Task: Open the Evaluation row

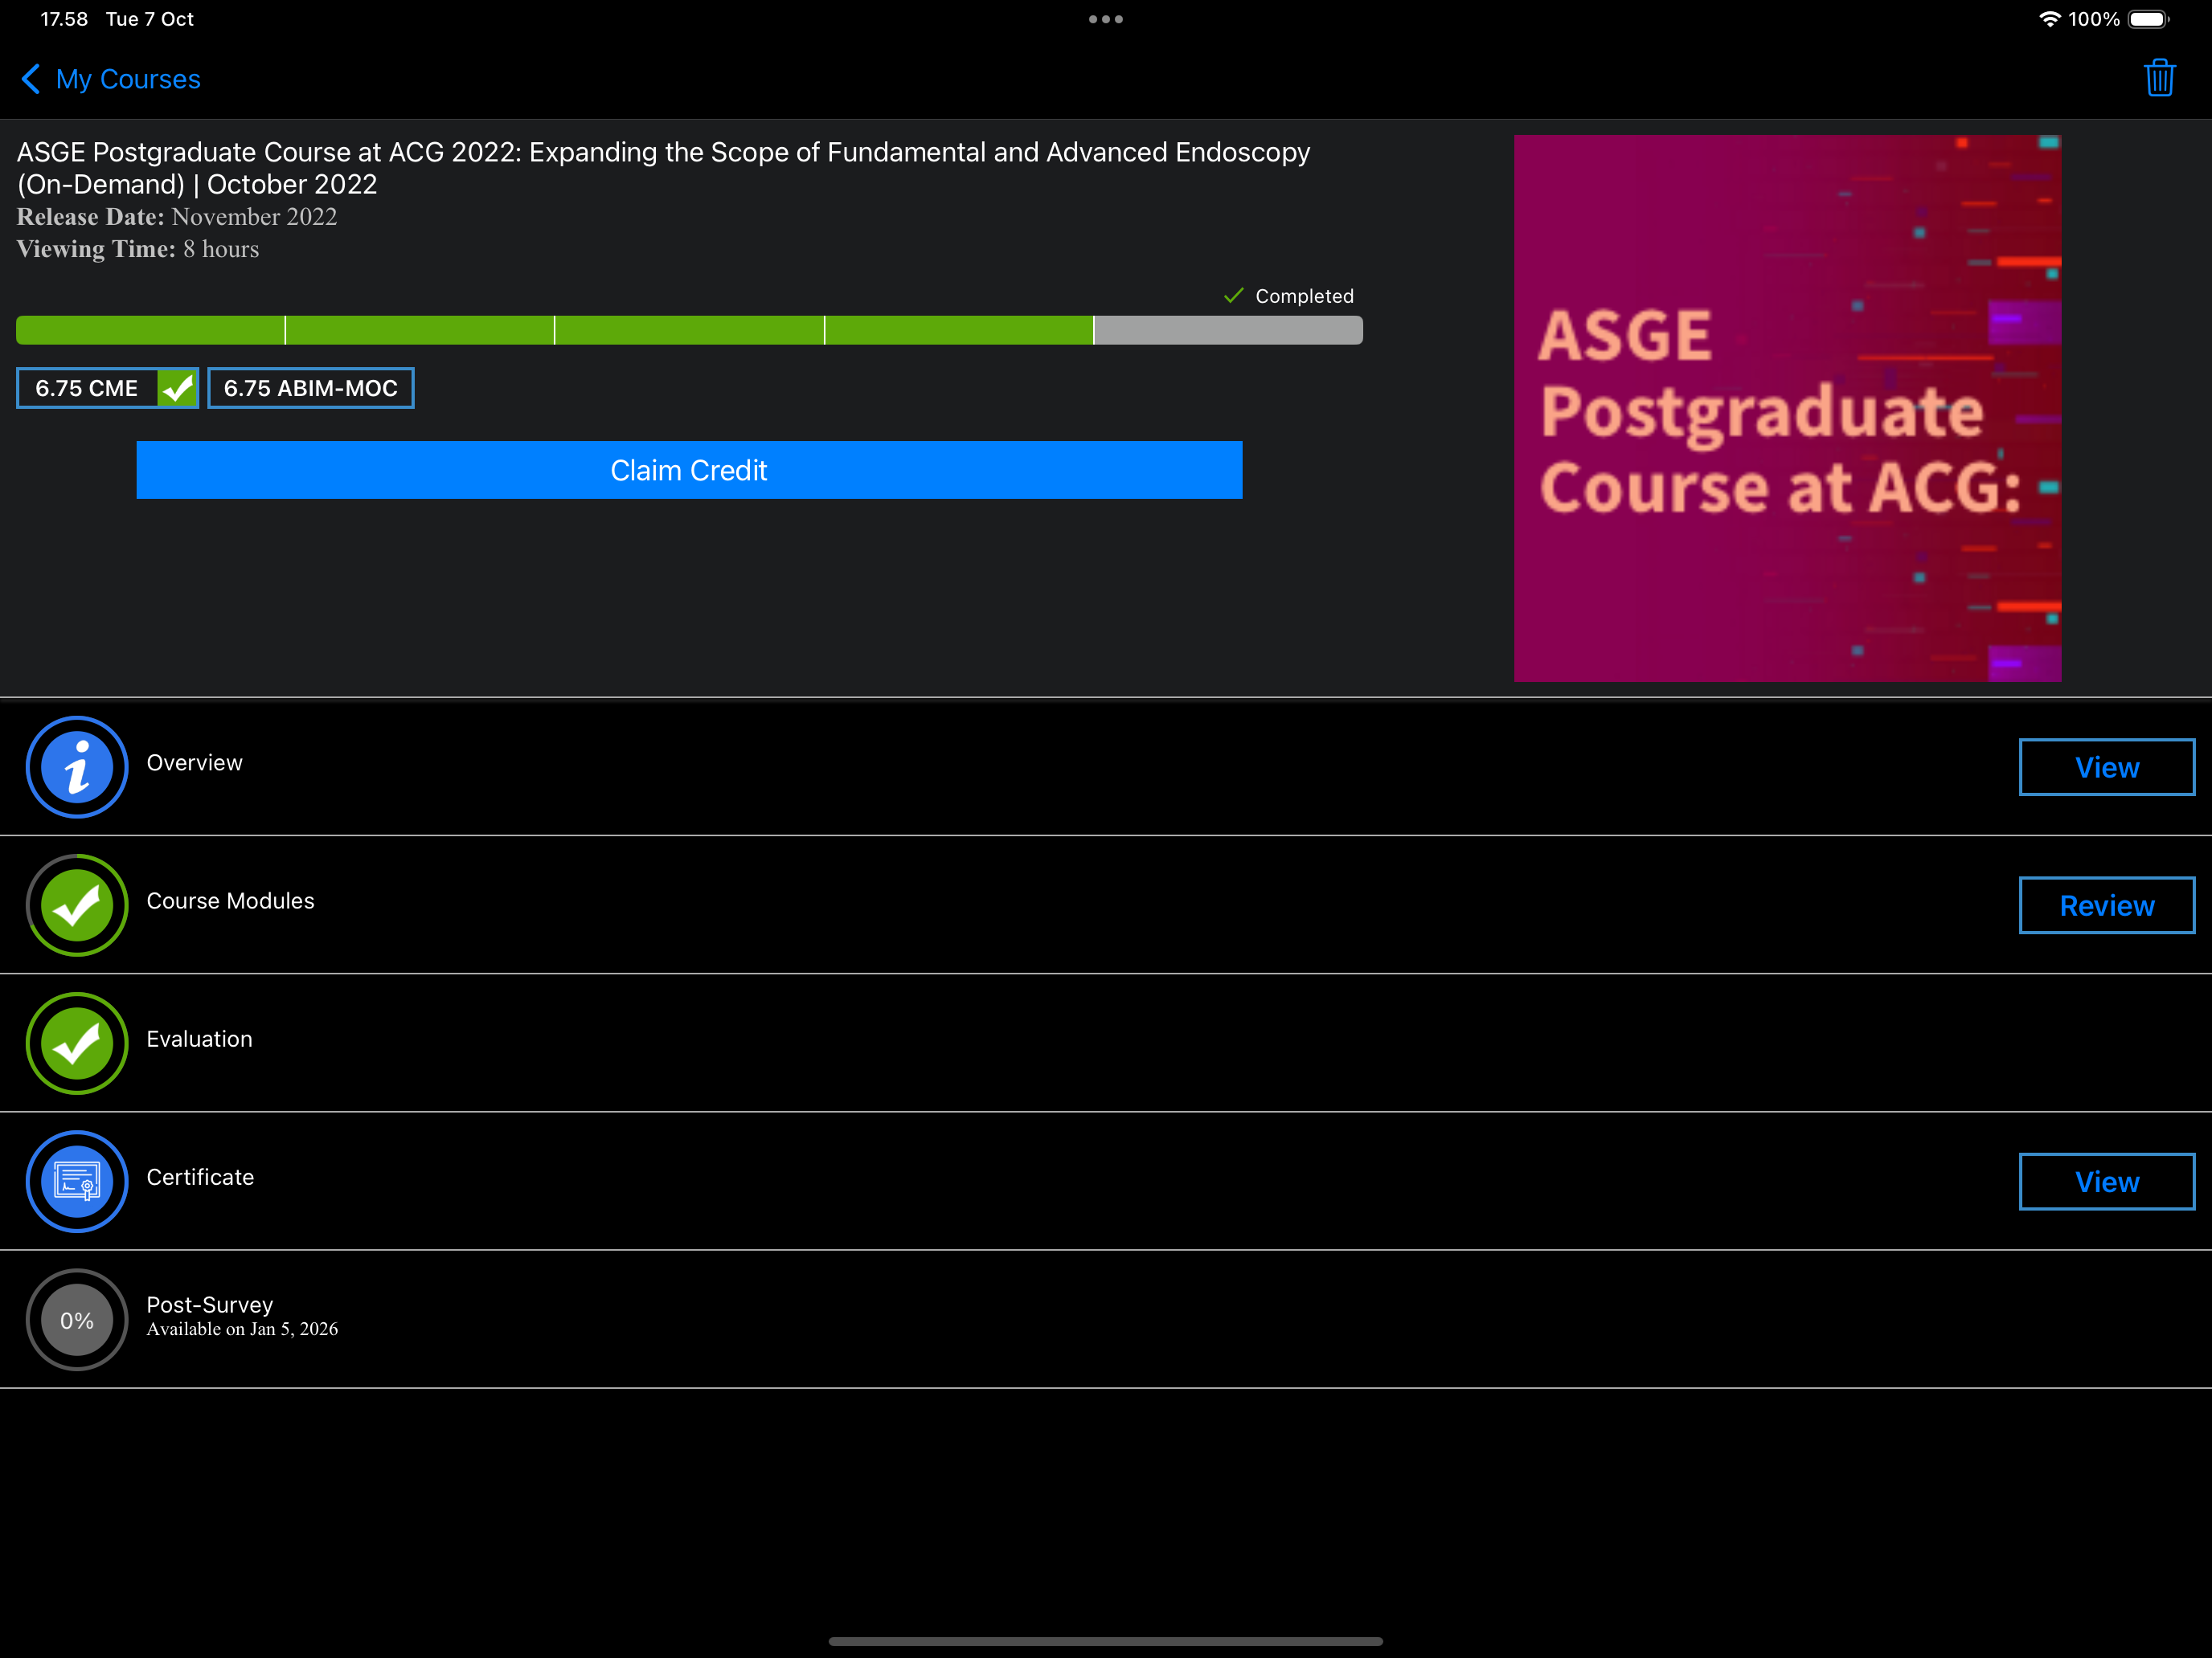Action: pyautogui.click(x=1106, y=1043)
